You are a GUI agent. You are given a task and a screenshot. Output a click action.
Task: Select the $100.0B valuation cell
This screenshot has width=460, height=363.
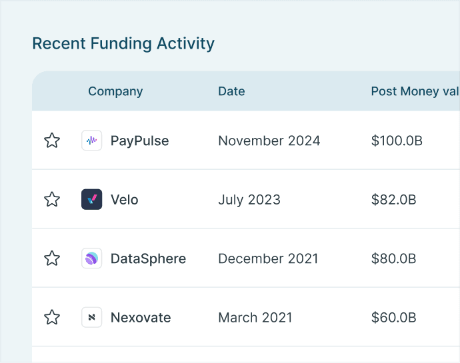(397, 141)
